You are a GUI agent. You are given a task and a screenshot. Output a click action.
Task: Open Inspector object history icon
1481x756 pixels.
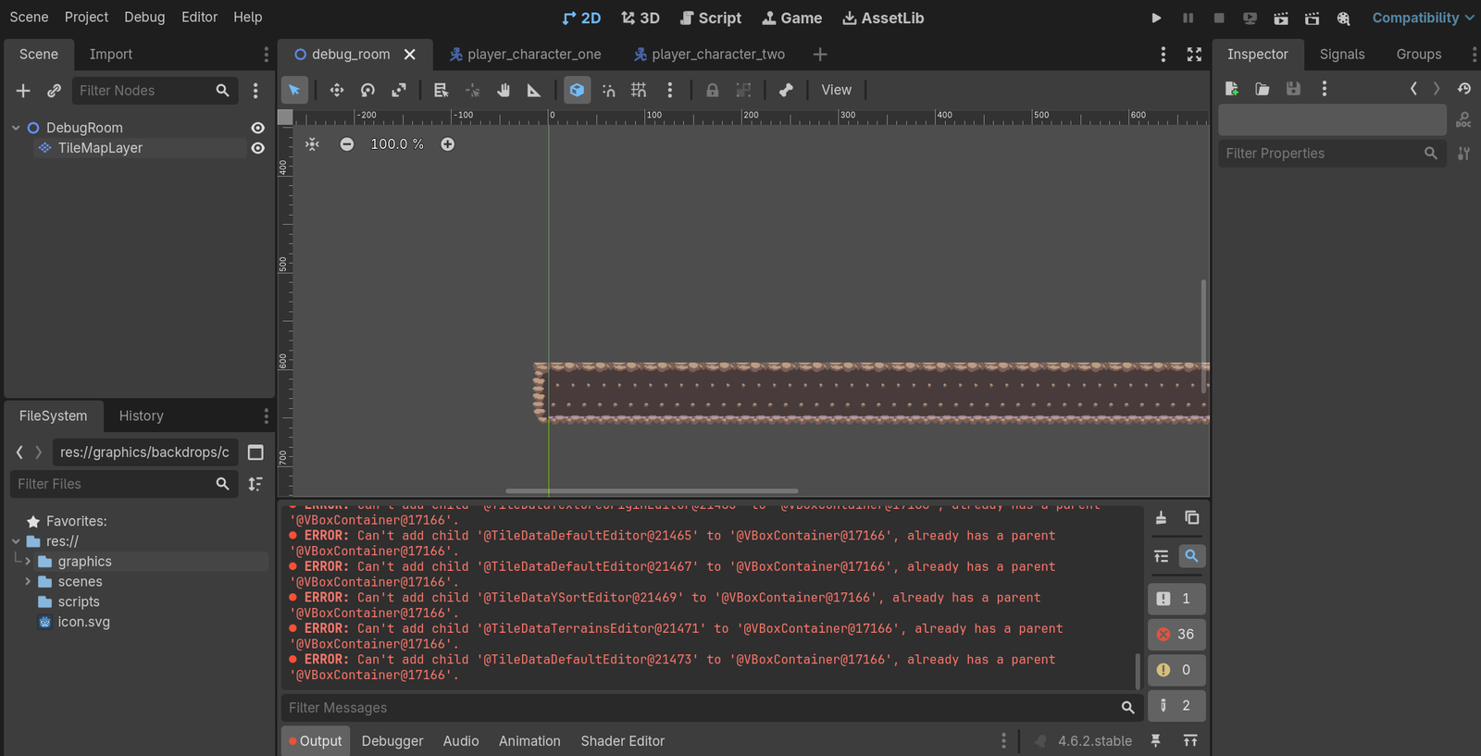(x=1463, y=89)
